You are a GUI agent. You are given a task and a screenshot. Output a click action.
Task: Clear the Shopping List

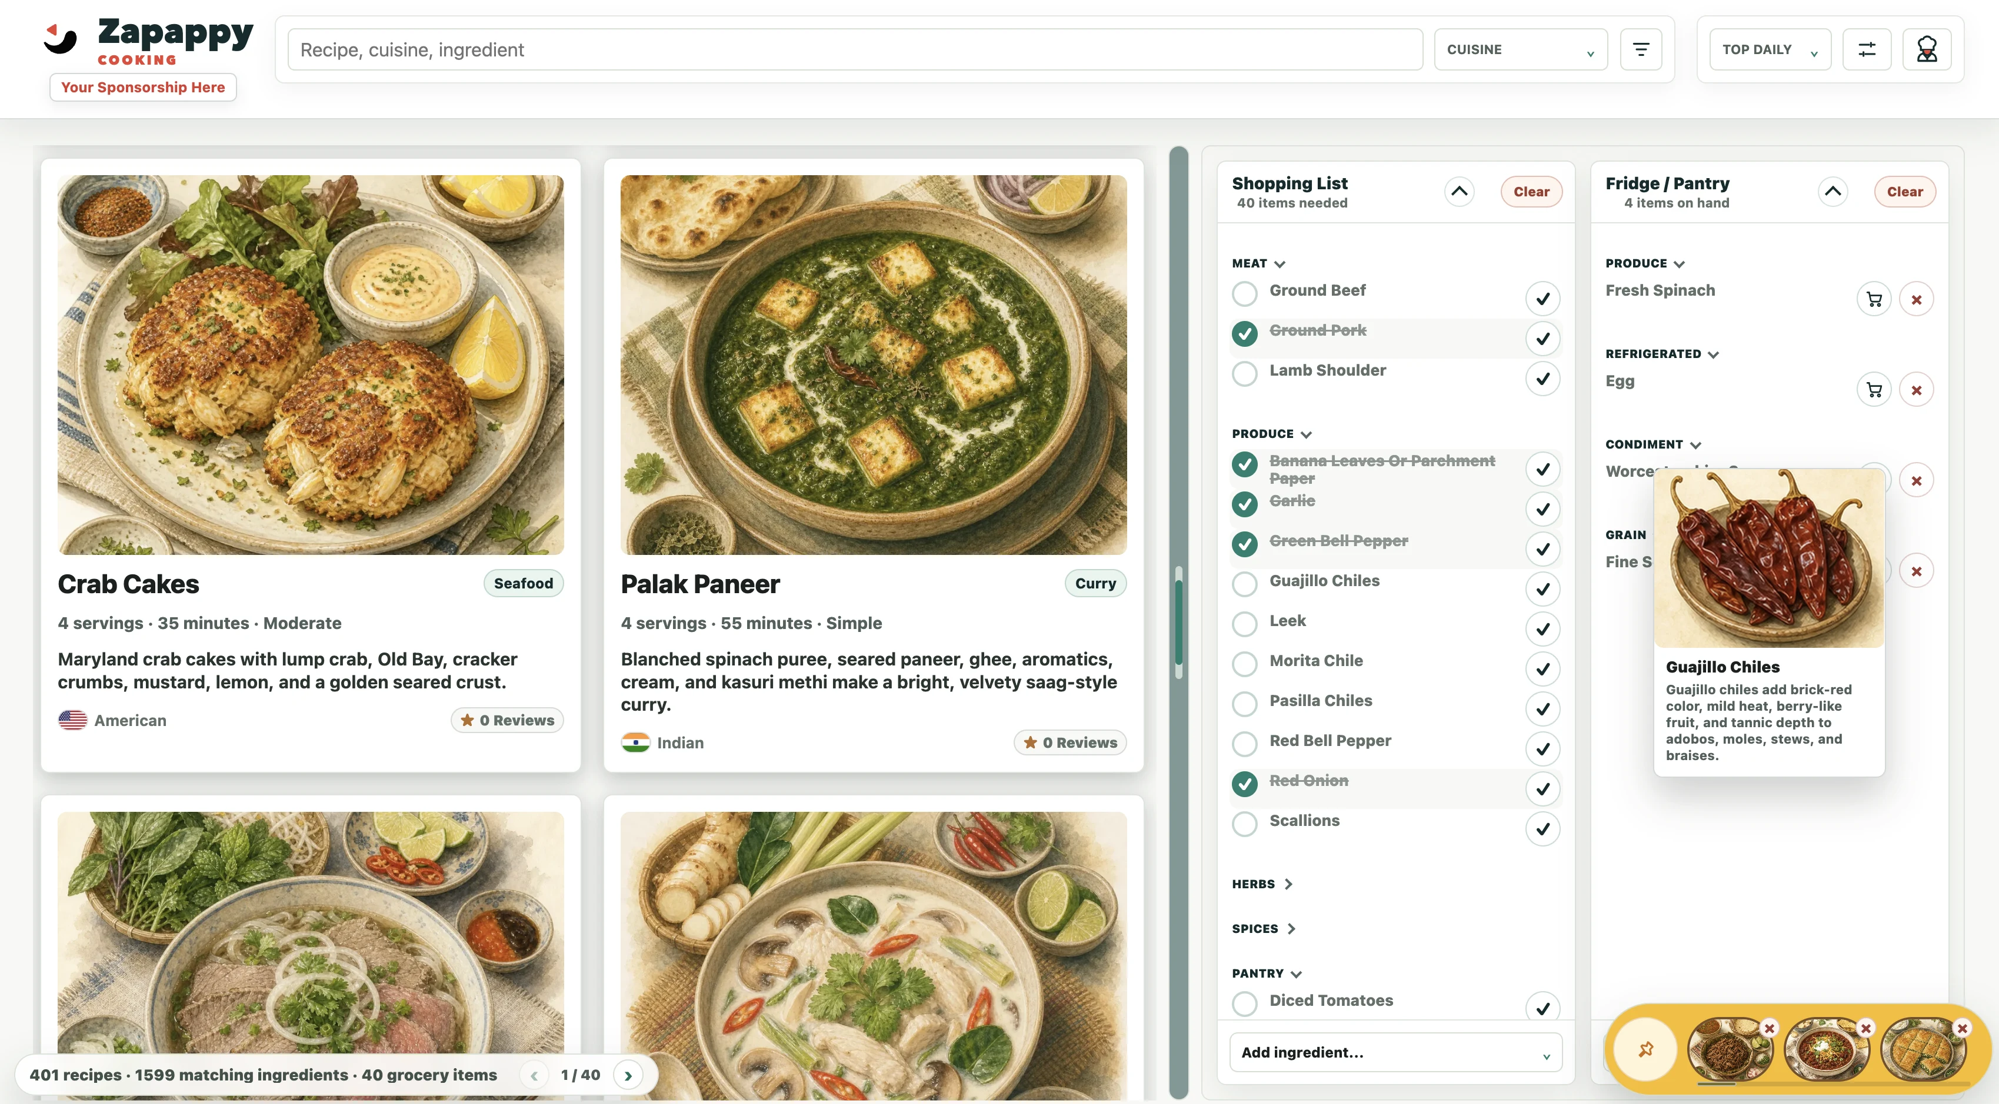click(x=1531, y=192)
